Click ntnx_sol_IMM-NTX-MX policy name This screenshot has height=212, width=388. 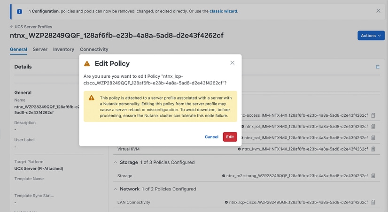point(306,137)
